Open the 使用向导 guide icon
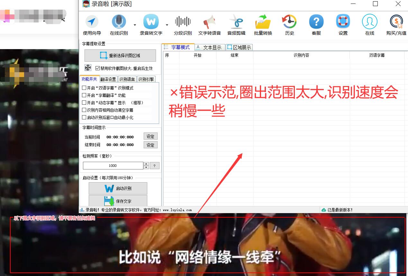408x276 pixels. coord(92,22)
